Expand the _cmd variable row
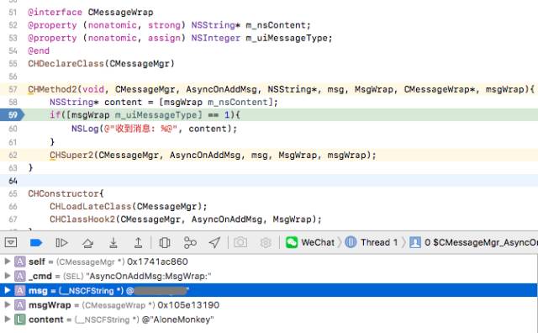The image size is (538, 333). pos(7,276)
